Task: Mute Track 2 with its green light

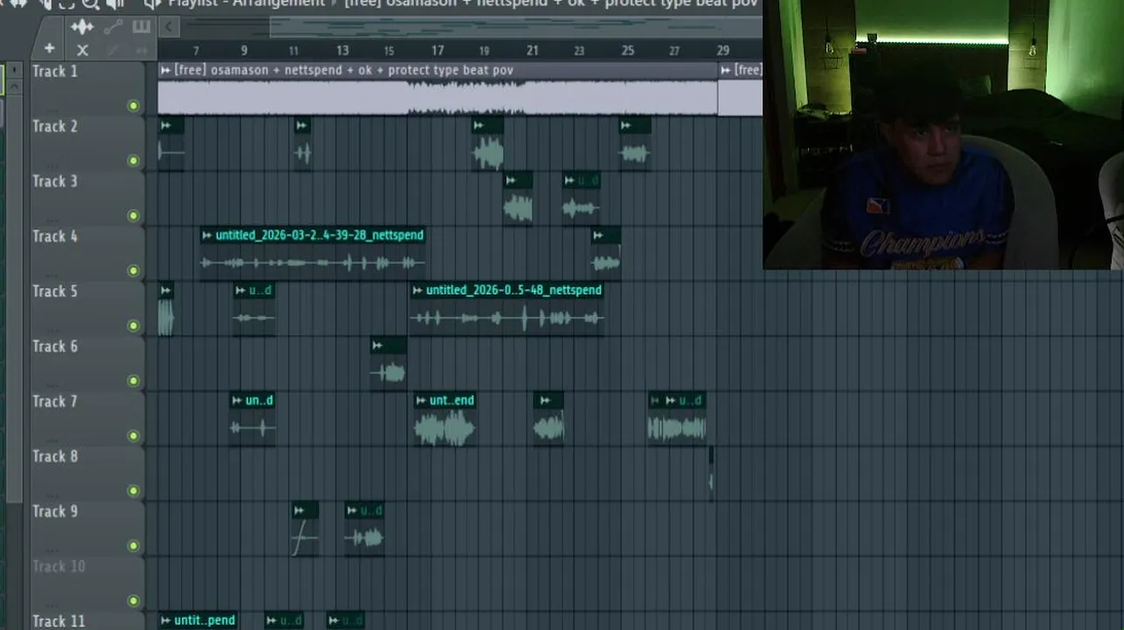Action: (133, 160)
